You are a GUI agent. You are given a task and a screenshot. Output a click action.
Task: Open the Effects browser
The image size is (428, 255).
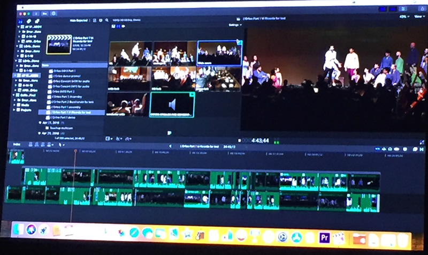pyautogui.click(x=415, y=149)
